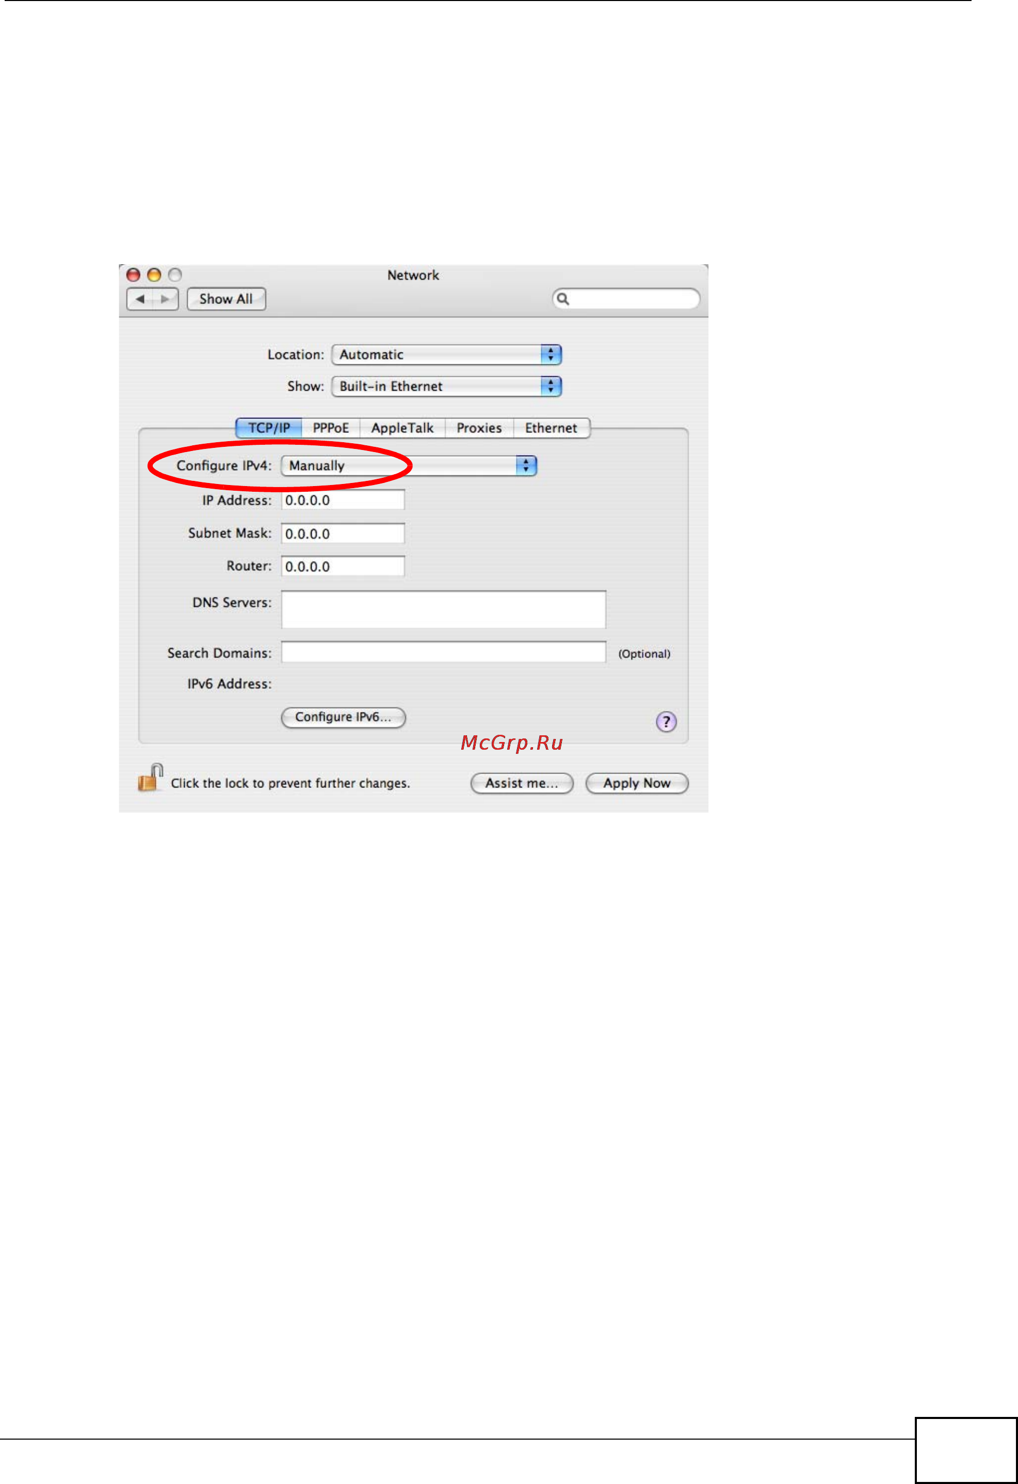Click into the Search Domains field
The width and height of the screenshot is (1018, 1484).
click(x=444, y=652)
